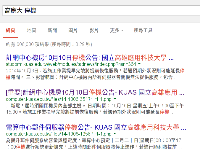Expand the 更多 dropdown menu

click(117, 31)
